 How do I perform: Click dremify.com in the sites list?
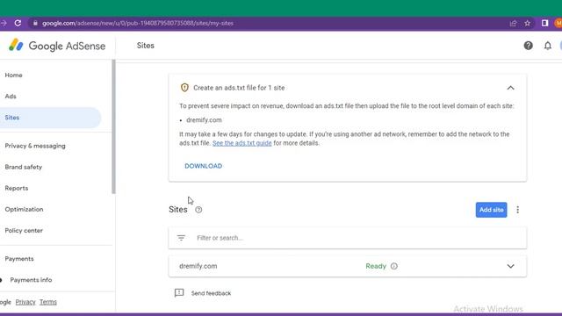click(198, 266)
